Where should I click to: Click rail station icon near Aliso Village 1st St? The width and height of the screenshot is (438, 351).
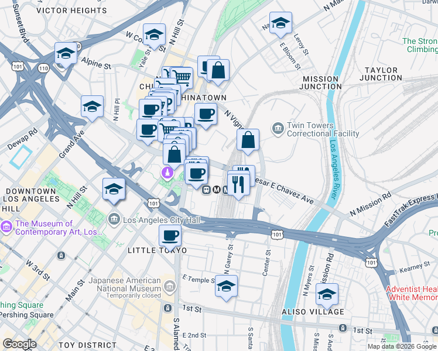[343, 328]
